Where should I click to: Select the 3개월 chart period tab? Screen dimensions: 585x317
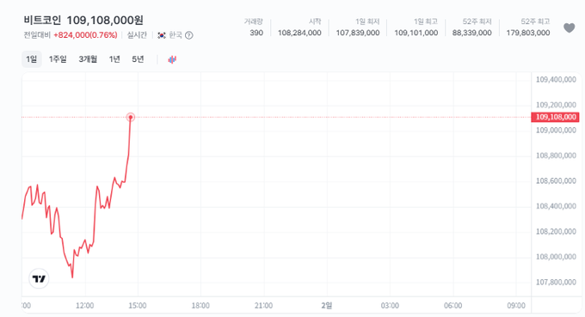pos(88,59)
